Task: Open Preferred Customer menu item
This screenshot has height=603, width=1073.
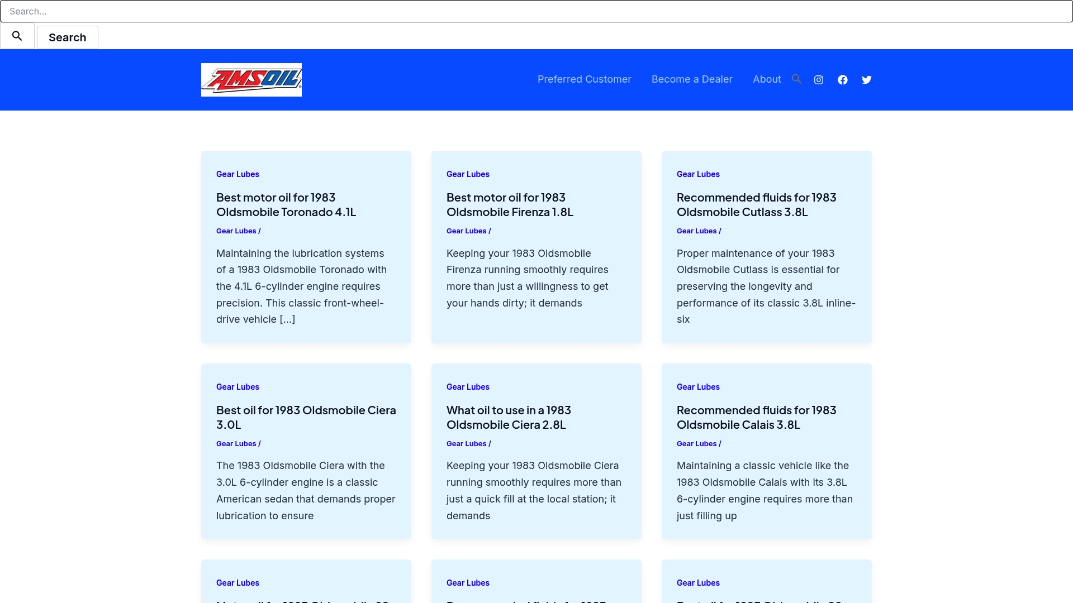Action: [x=584, y=79]
